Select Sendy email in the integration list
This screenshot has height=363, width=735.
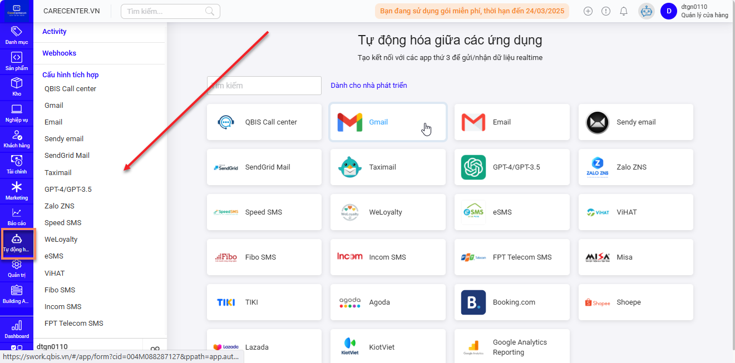(x=64, y=139)
